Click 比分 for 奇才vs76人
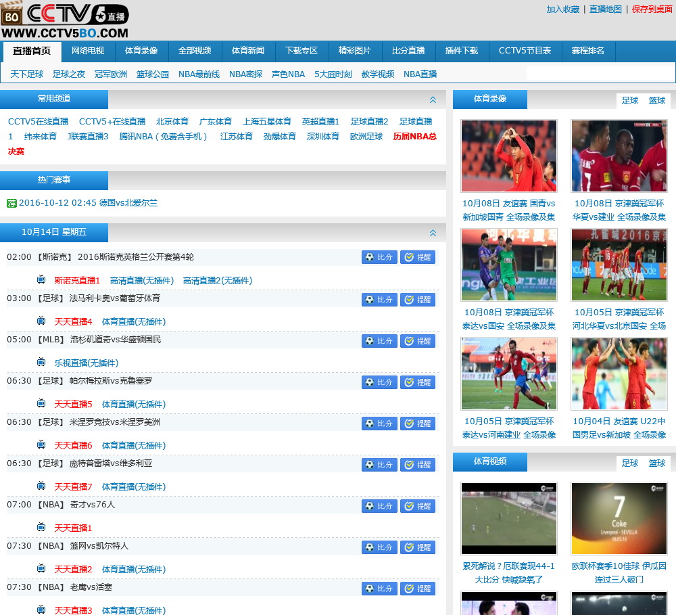 [379, 506]
